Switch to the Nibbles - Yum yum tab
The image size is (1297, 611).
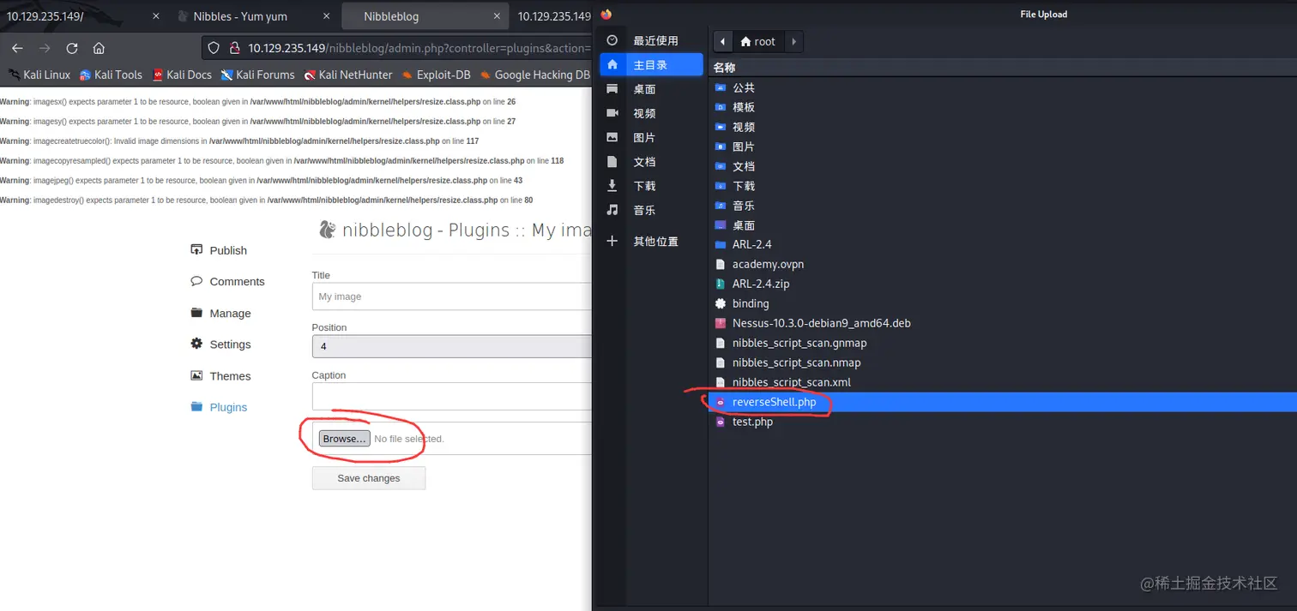(x=254, y=16)
